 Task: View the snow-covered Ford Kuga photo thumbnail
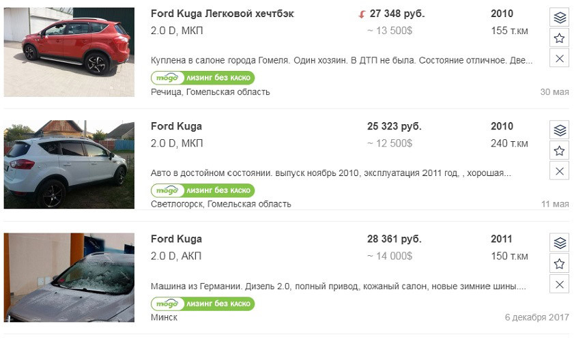click(x=69, y=277)
